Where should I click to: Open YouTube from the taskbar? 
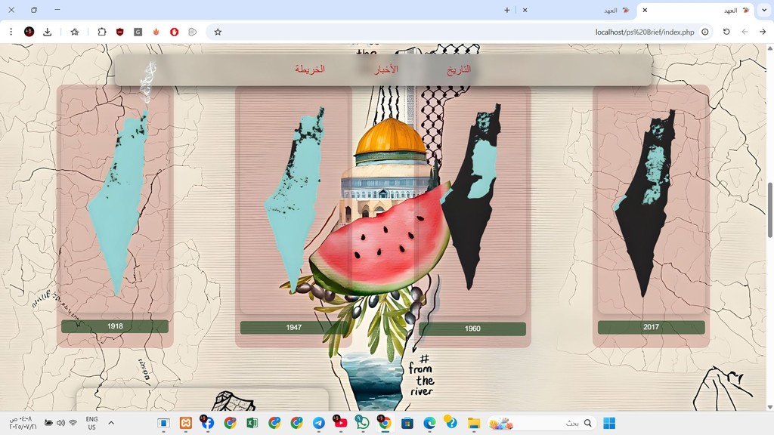coord(341,423)
